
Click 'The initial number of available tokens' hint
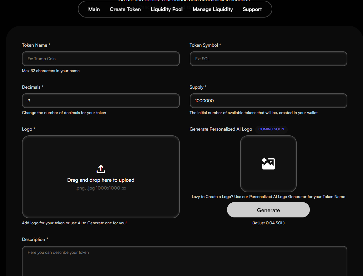[254, 113]
